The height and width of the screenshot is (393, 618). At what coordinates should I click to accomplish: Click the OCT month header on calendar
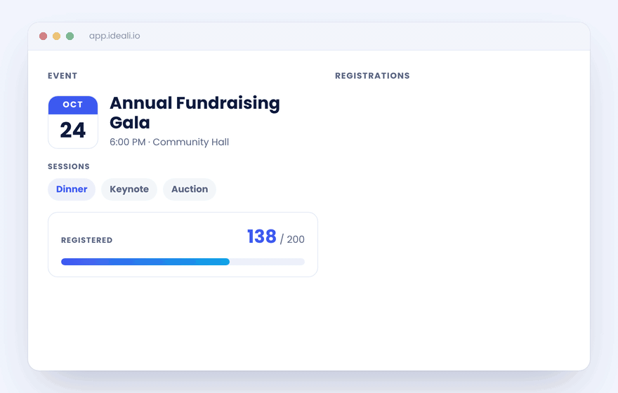point(73,105)
